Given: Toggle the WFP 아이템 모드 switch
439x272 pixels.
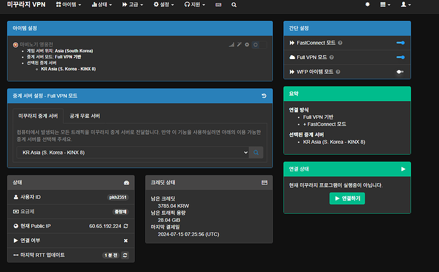Looking at the screenshot, I should point(400,72).
